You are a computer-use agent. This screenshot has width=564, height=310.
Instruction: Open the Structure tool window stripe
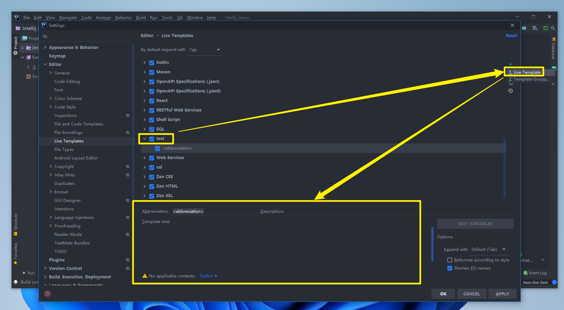coord(16,224)
